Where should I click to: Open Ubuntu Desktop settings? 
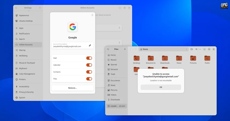tap(28, 21)
